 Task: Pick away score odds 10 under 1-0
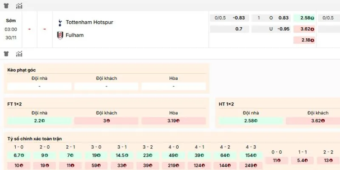point(19,166)
